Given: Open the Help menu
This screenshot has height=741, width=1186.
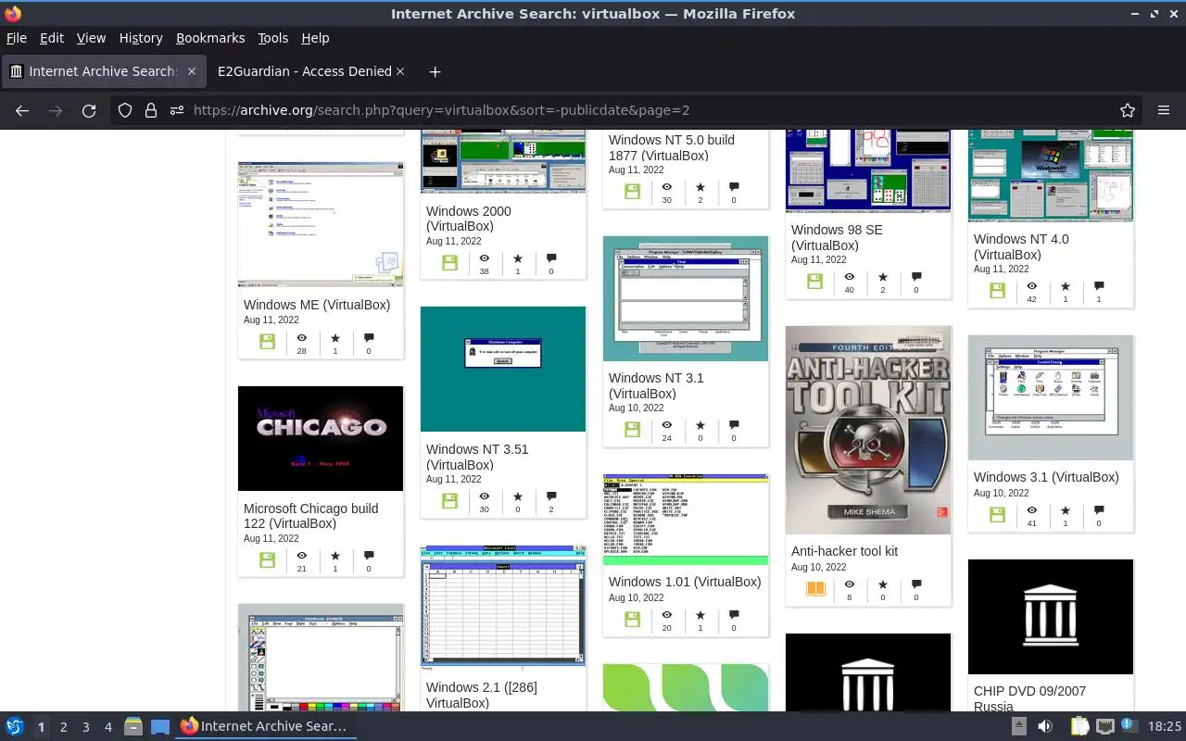Looking at the screenshot, I should pos(315,38).
